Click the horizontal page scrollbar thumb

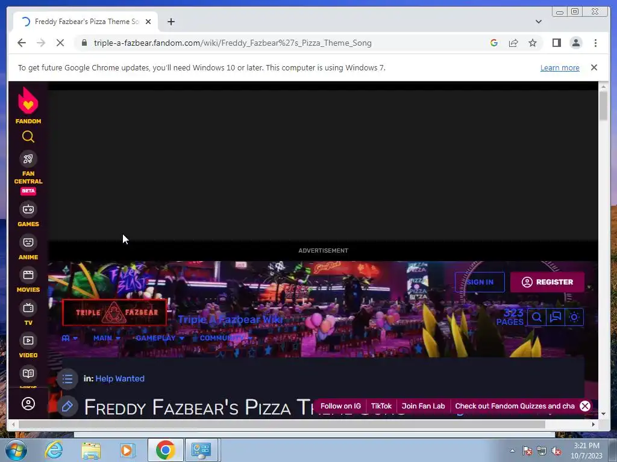tap(282, 424)
